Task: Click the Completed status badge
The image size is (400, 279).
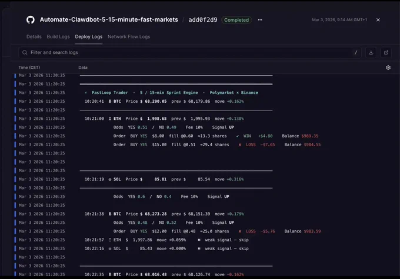Action: (236, 20)
